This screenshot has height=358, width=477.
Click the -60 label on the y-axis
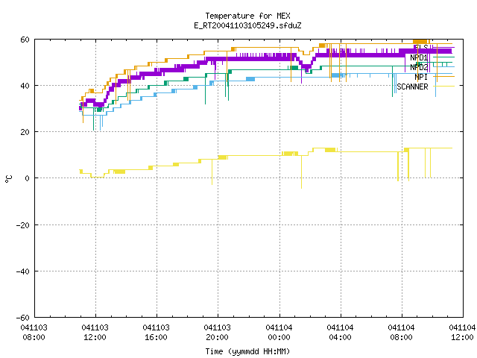click(x=23, y=318)
